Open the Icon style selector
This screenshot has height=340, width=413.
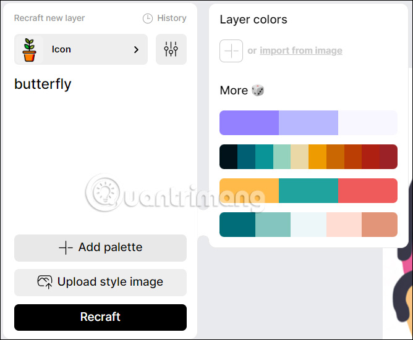coord(81,49)
